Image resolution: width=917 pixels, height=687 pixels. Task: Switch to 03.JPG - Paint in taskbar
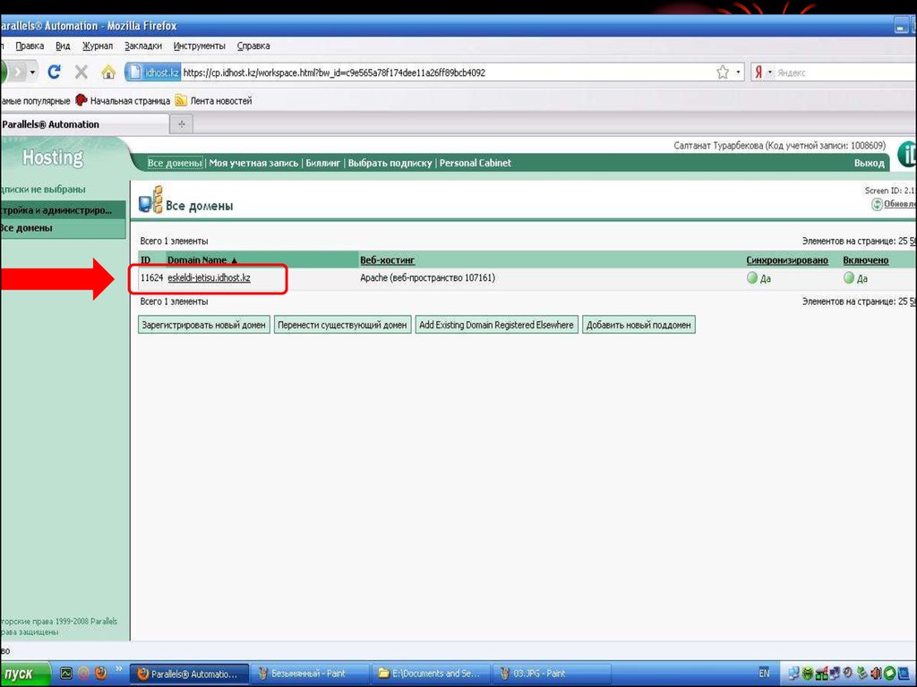[x=548, y=673]
